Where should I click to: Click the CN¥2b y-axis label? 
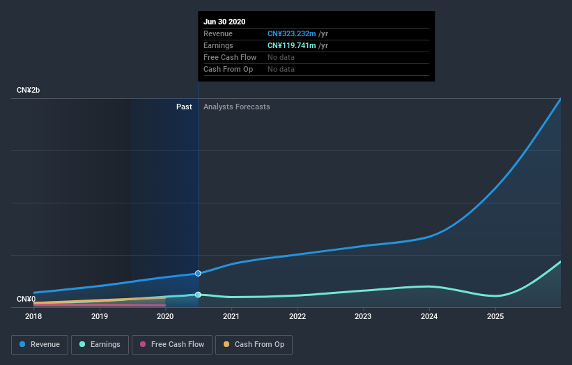tap(28, 90)
